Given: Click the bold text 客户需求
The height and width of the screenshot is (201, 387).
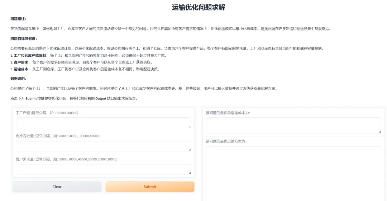Looking at the screenshot, I should (x=21, y=62).
